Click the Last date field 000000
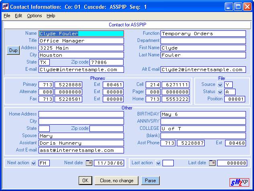This screenshot has width=254, height=191. (232, 163)
